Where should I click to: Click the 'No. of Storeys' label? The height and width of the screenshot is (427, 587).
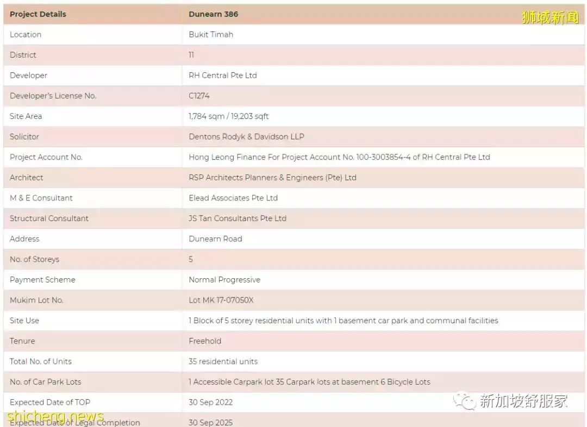[x=34, y=259]
